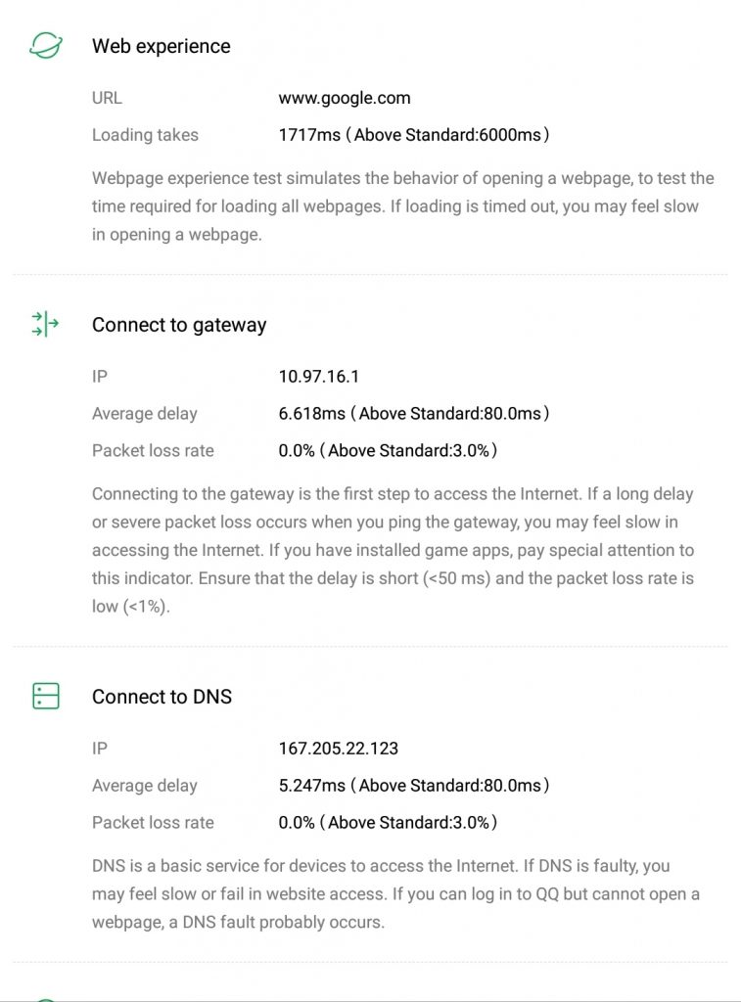
Task: Click the Loading takes label
Action: [145, 135]
